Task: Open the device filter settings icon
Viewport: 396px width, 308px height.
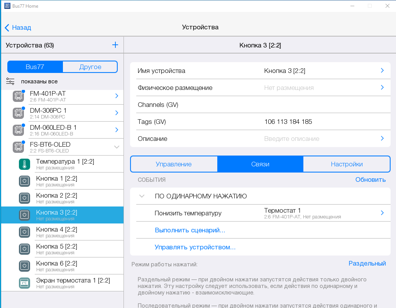Action: point(10,81)
